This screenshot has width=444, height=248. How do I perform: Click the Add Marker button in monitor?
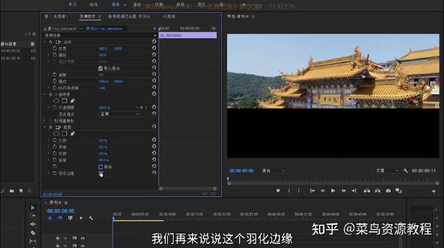(x=278, y=190)
